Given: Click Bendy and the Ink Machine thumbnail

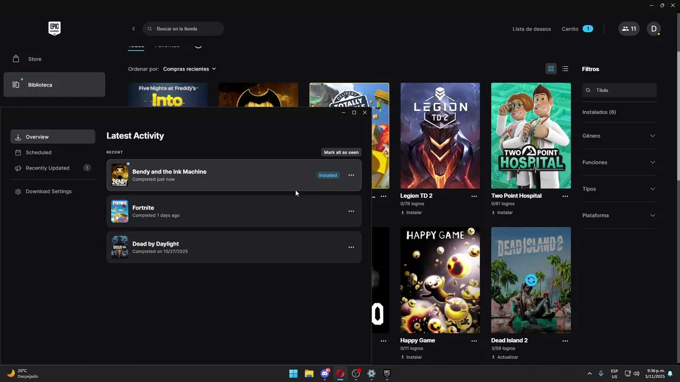Looking at the screenshot, I should tap(120, 175).
